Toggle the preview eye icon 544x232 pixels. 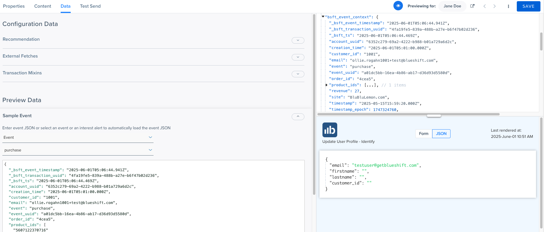tap(398, 6)
